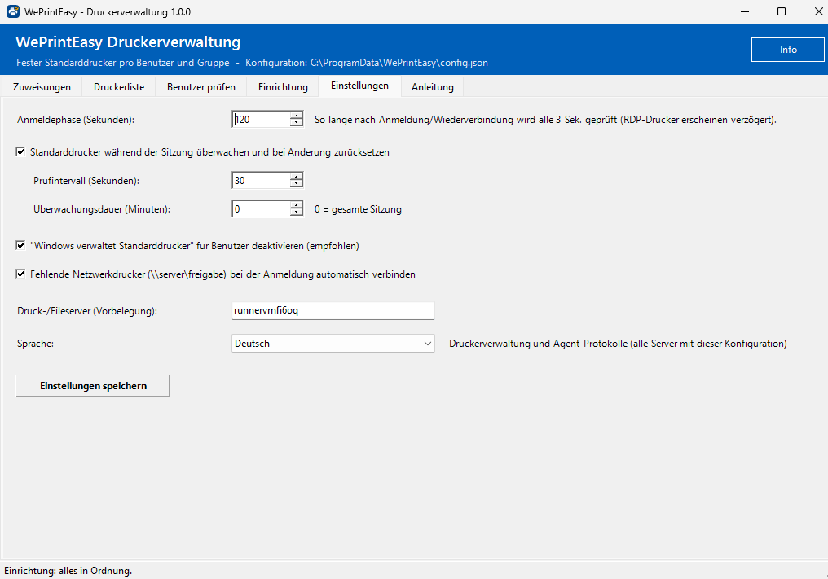The image size is (828, 579).
Task: Open the Benutzer prüfen tab
Action: tap(201, 87)
